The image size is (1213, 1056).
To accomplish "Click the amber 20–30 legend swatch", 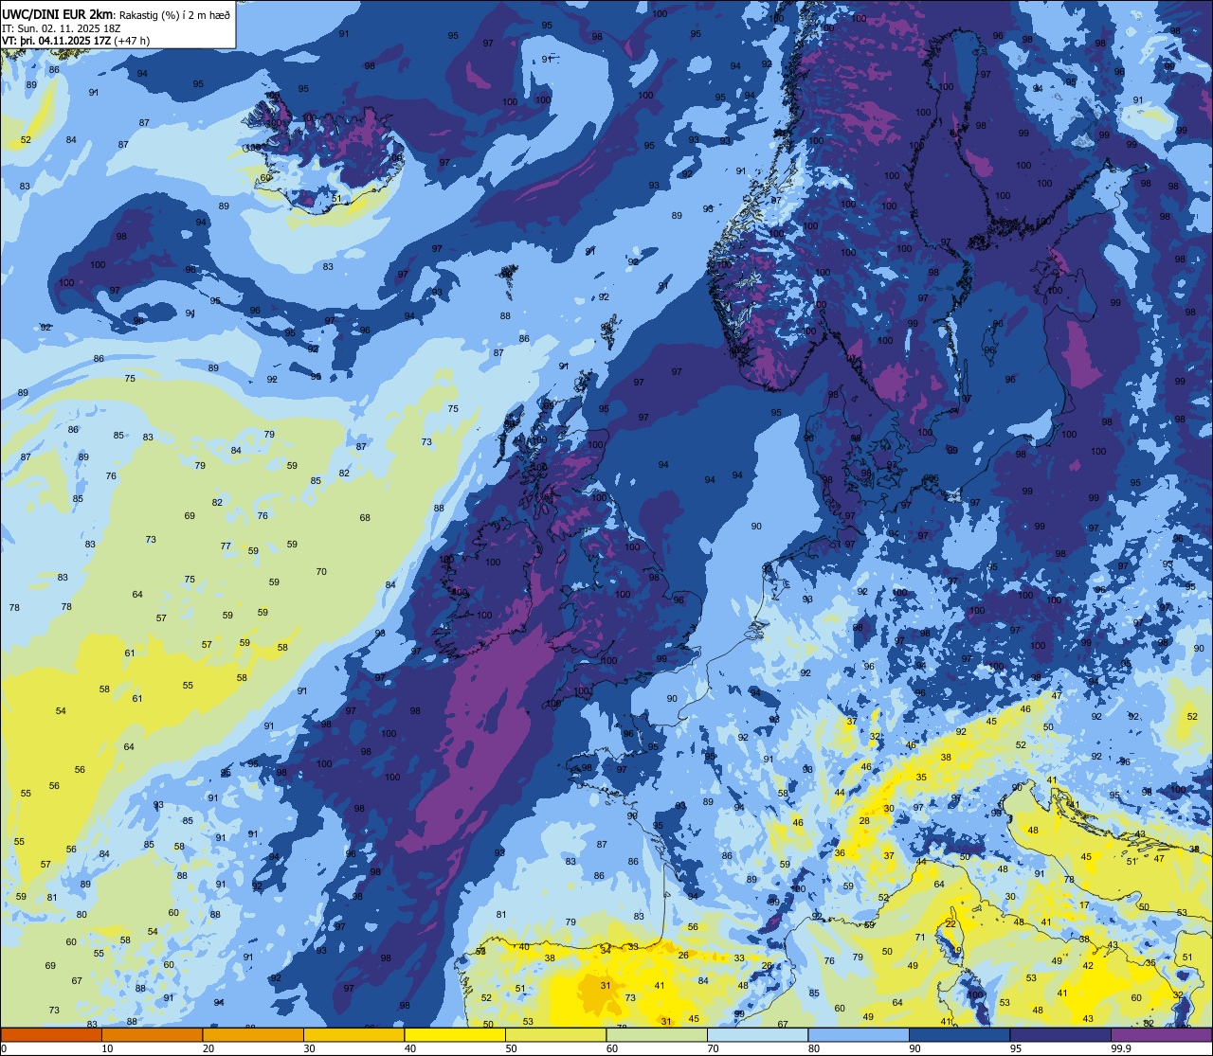I will [253, 1034].
